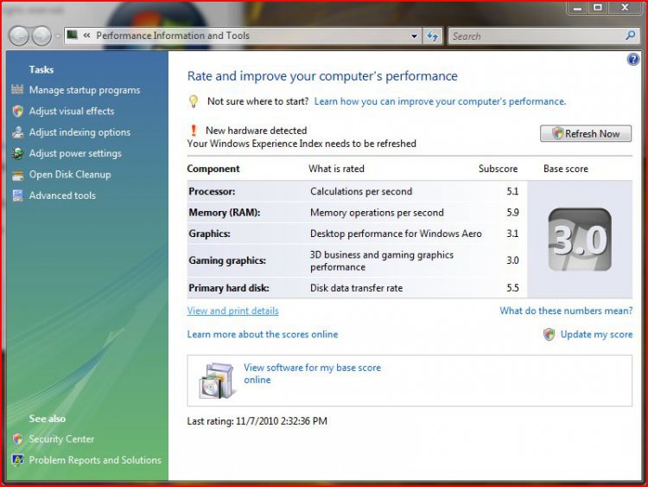
Task: Click View and print details
Action: [x=232, y=311]
